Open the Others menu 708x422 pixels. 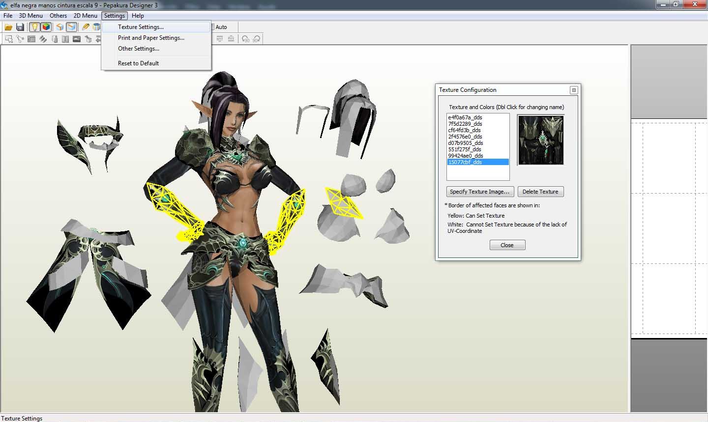coord(58,16)
